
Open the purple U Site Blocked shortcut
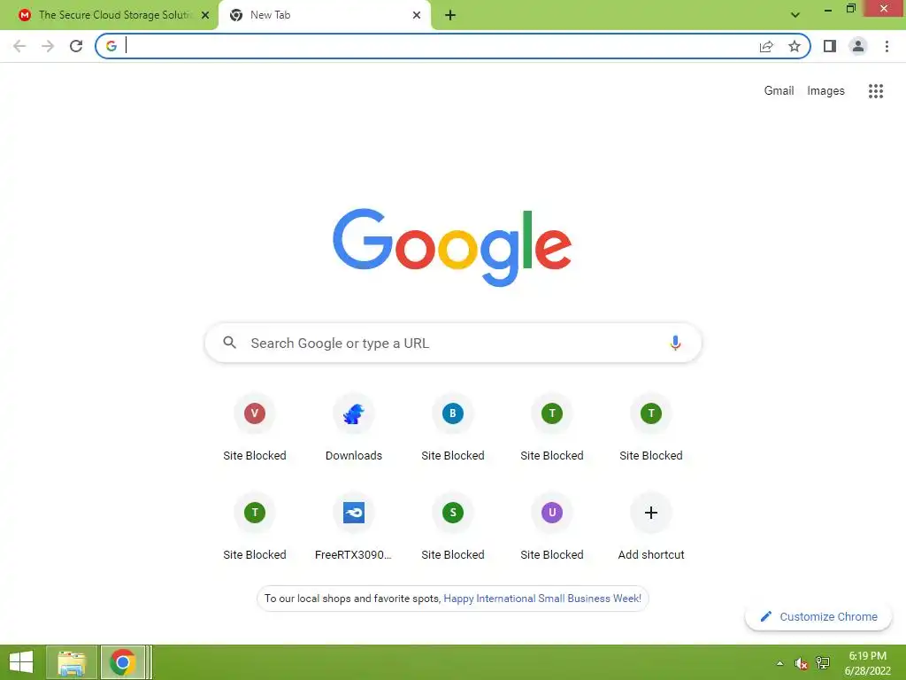pos(552,528)
